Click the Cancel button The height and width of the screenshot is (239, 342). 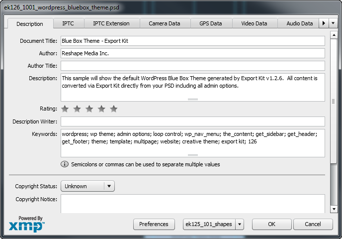313,224
